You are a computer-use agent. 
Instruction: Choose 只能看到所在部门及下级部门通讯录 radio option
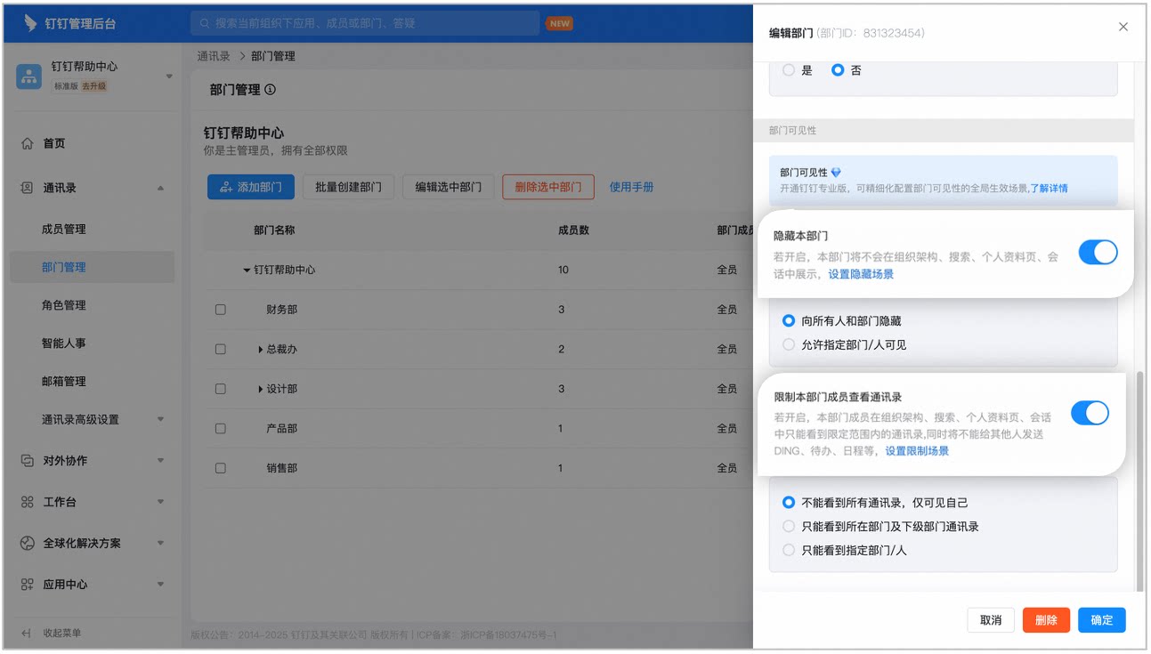[789, 527]
